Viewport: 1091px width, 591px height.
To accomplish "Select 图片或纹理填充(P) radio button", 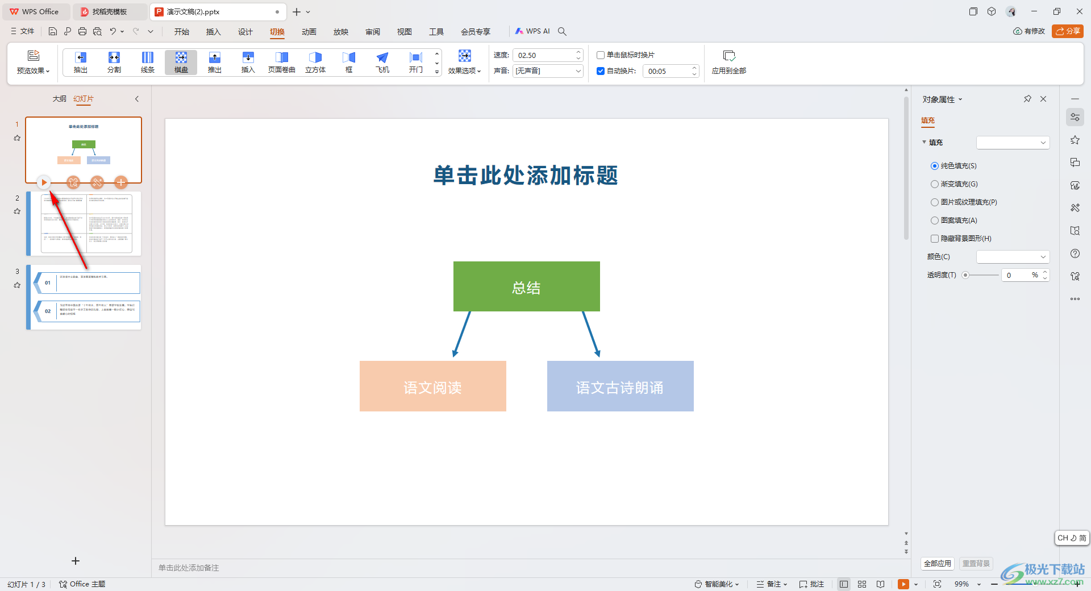I will [934, 202].
